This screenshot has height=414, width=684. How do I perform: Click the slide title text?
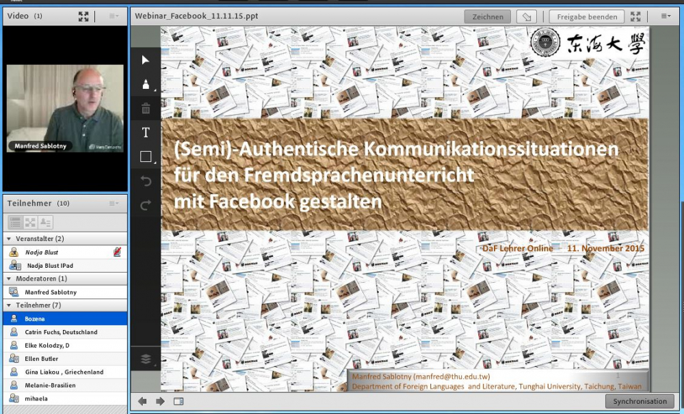(x=396, y=175)
